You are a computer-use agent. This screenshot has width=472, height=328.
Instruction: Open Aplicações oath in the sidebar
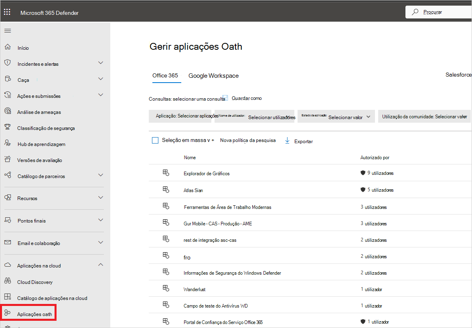34,314
